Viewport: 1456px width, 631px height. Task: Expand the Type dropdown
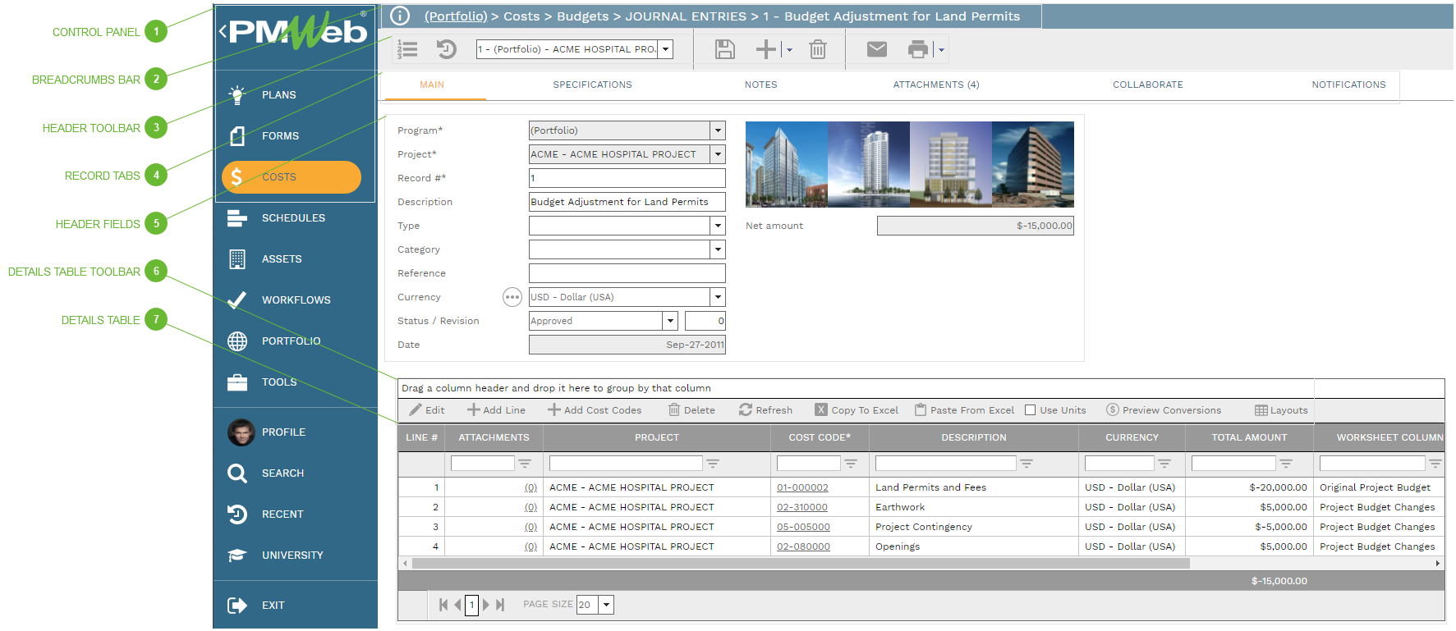tap(718, 226)
